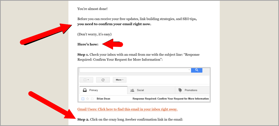
Task: Open the select-all checkbox dropdown in Gmail toolbar
Action: [x=86, y=80]
